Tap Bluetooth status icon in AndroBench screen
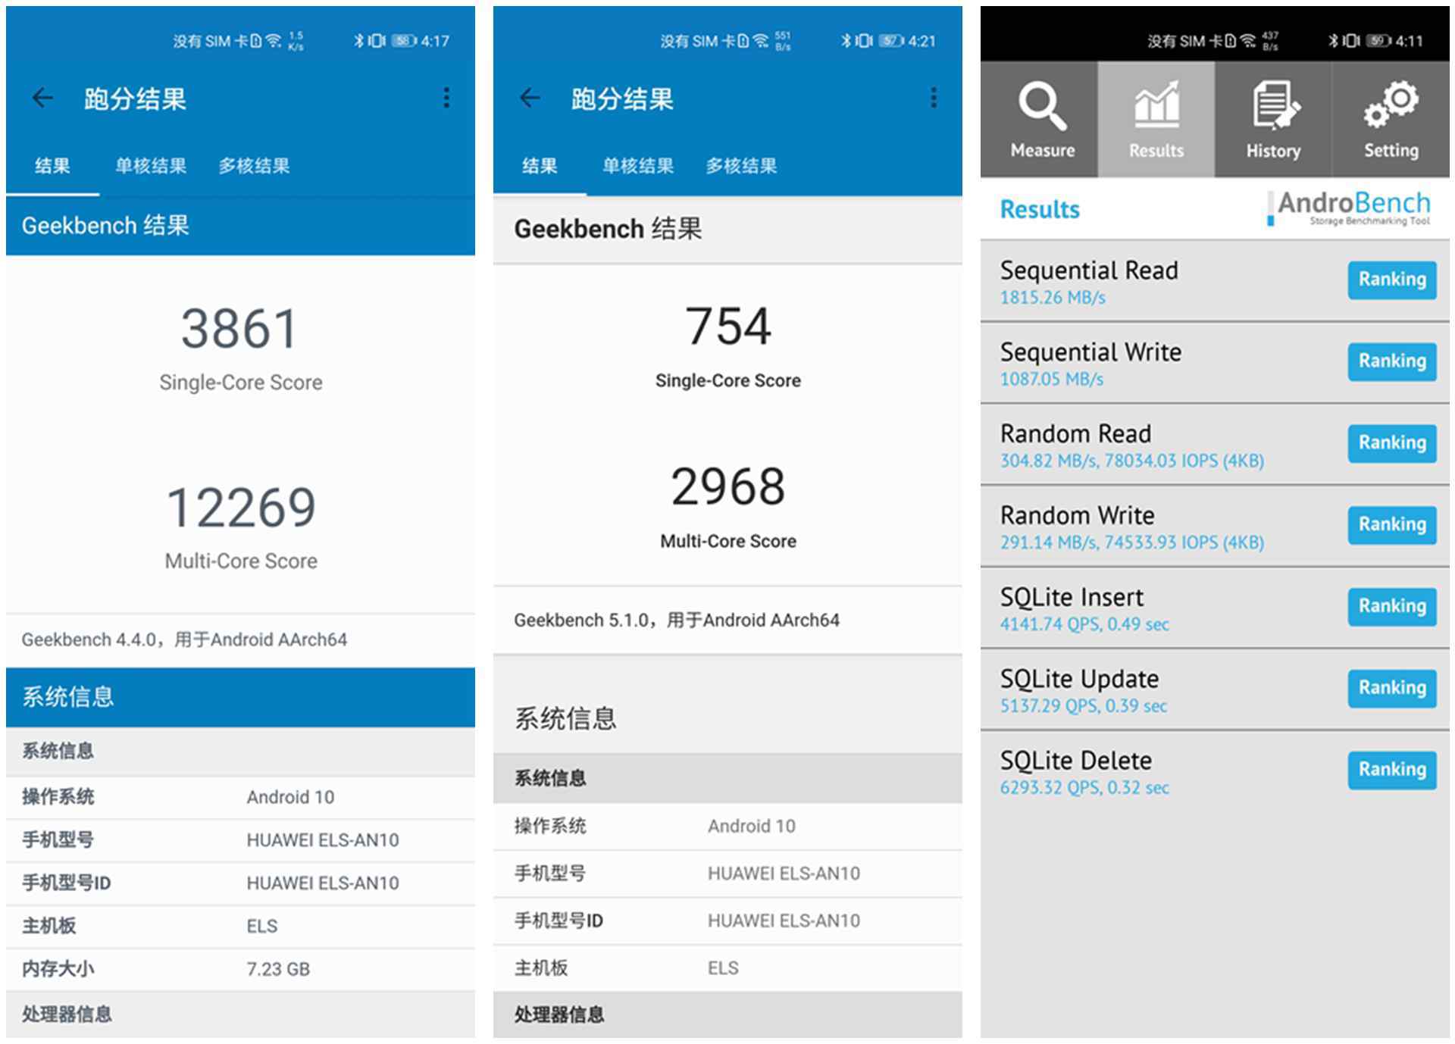The image size is (1455, 1044). pyautogui.click(x=1333, y=41)
